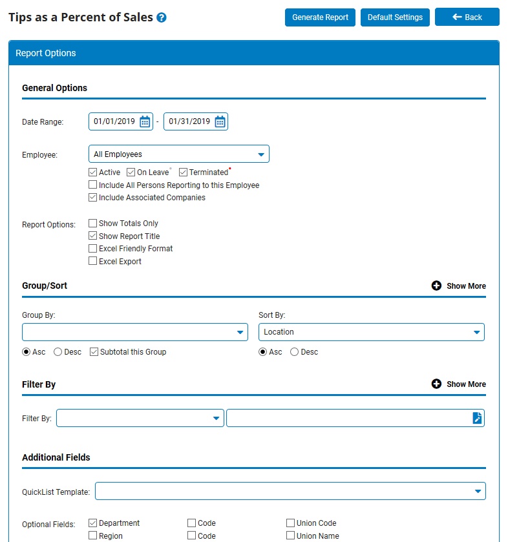Open the All Employees dropdown

point(178,154)
